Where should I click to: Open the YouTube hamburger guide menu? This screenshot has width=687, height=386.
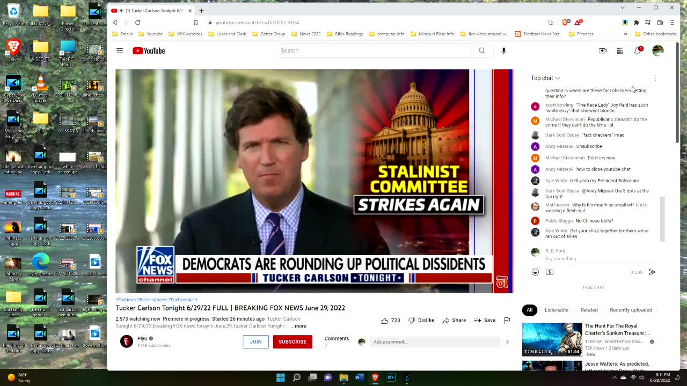[120, 50]
